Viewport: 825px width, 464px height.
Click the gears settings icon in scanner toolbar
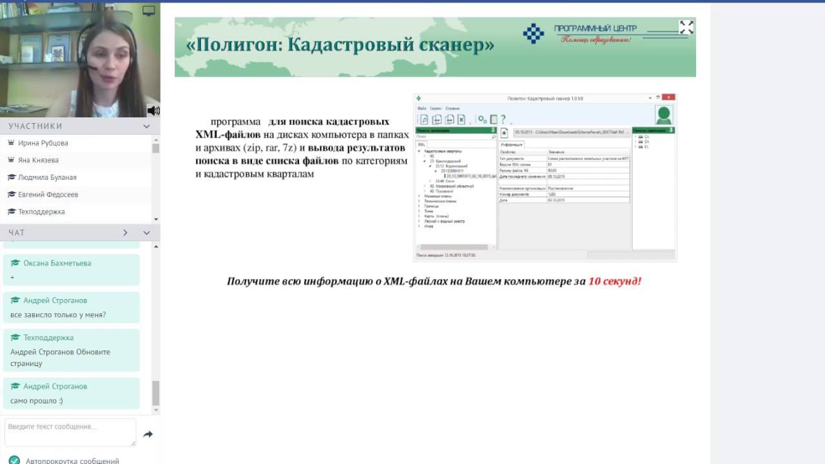point(483,119)
